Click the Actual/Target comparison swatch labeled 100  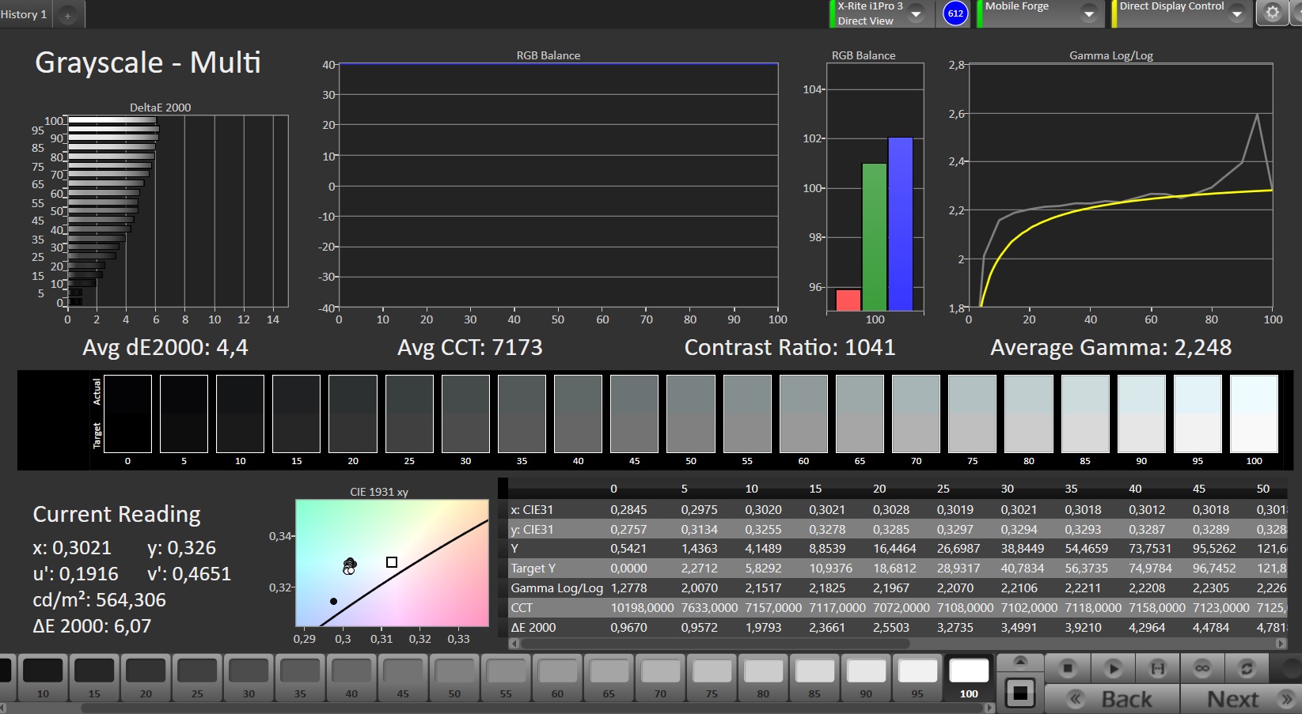tap(1254, 414)
